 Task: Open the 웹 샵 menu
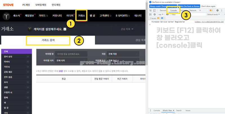(x=92, y=16)
